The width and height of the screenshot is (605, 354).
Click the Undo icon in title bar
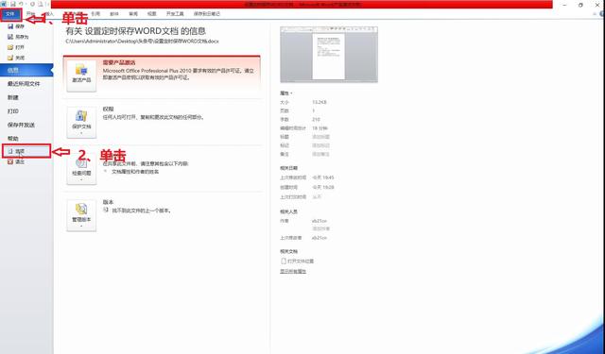[22, 4]
